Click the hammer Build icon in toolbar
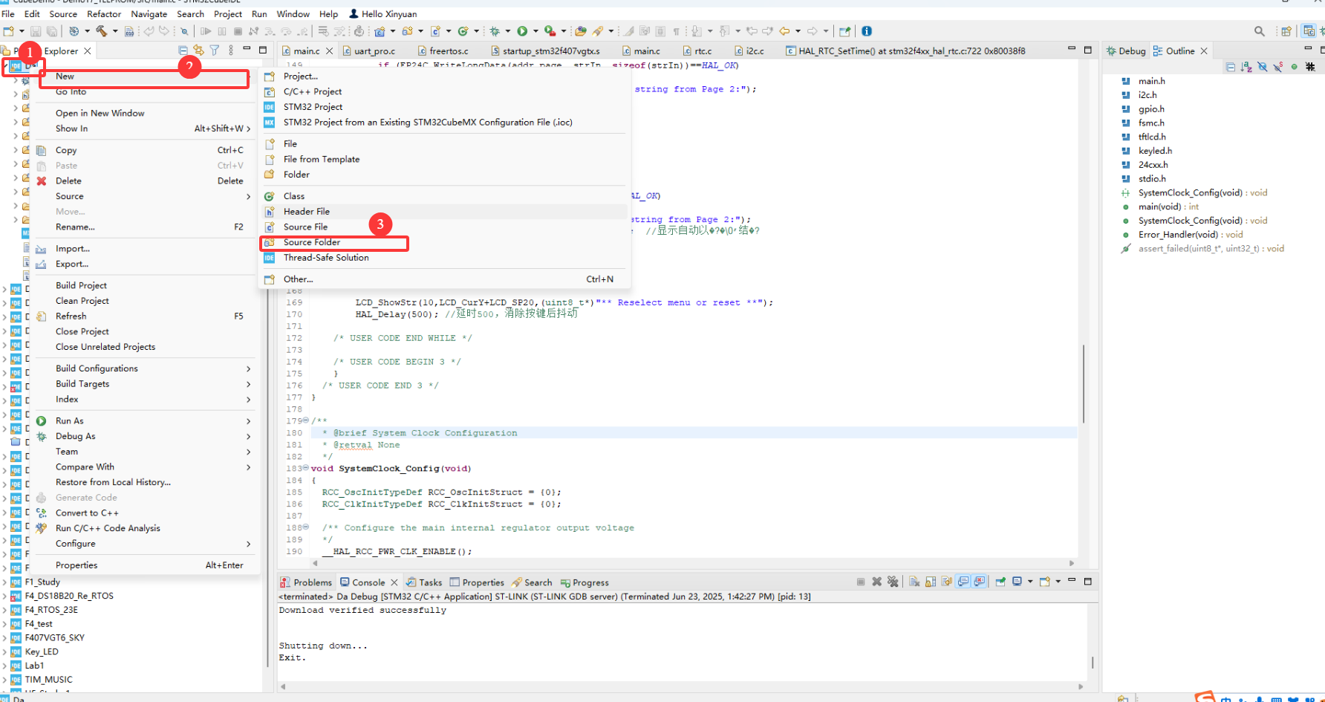 tap(102, 31)
